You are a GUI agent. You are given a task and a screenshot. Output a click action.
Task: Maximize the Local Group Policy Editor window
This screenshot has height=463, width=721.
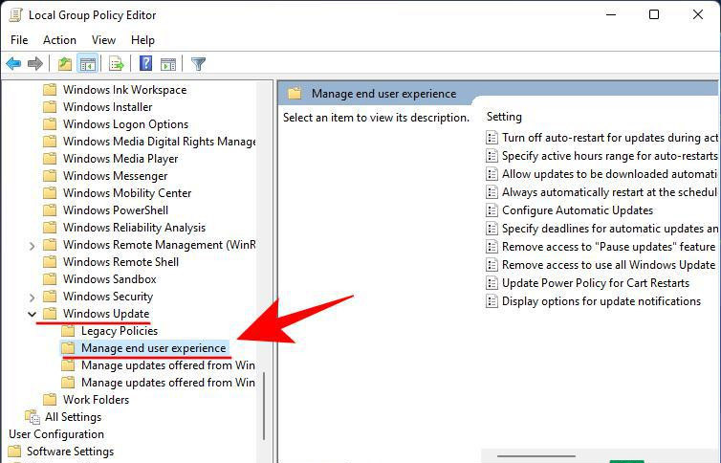click(x=654, y=14)
